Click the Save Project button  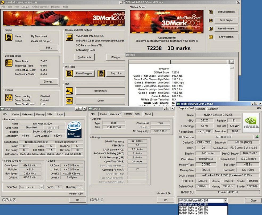[x=226, y=20]
